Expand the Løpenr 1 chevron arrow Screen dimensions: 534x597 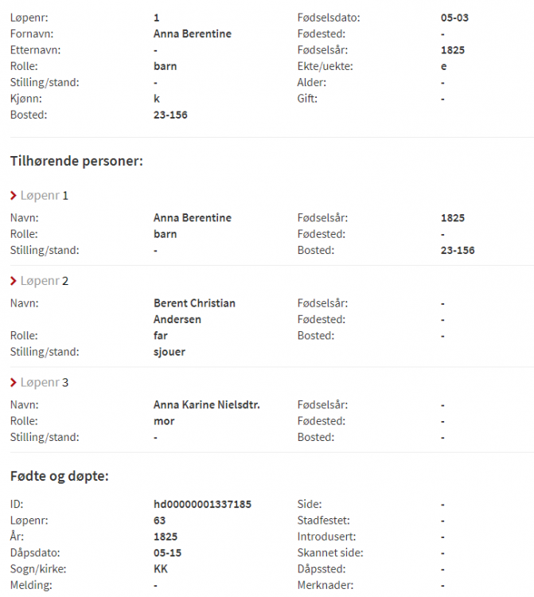coord(14,196)
